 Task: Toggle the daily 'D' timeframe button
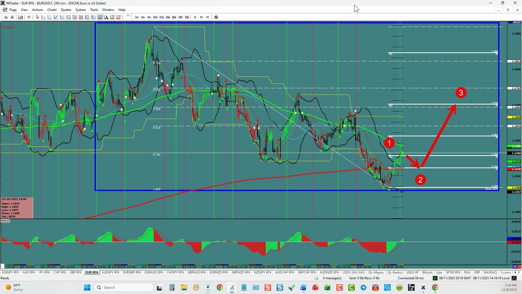tap(195, 17)
